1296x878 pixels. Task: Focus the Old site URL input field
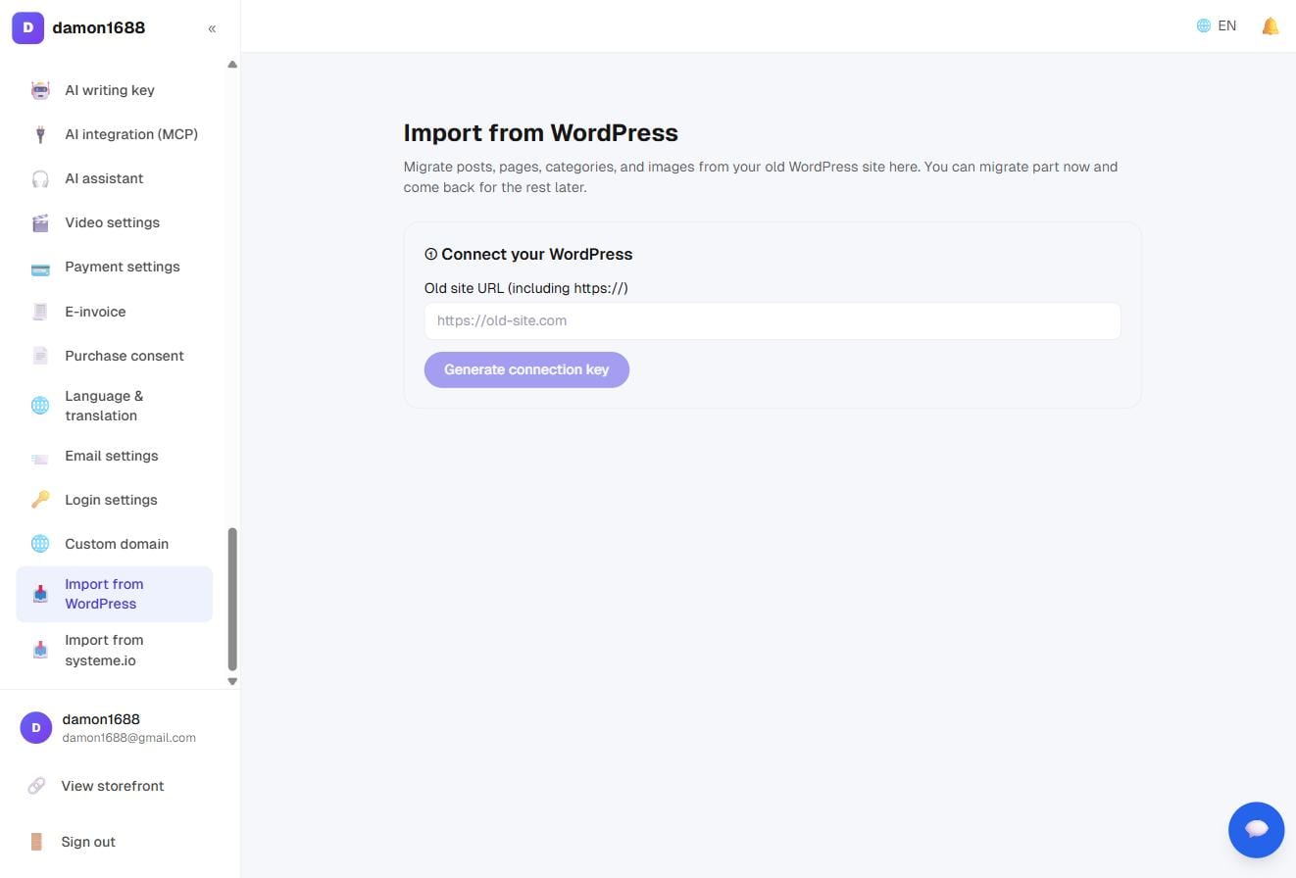pos(773,321)
